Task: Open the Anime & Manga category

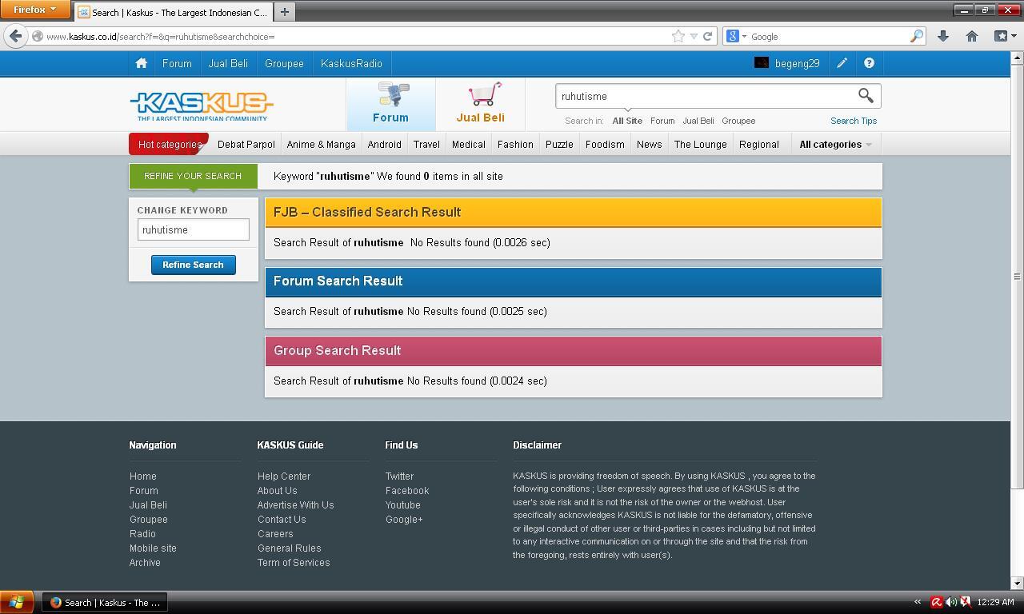Action: [321, 145]
